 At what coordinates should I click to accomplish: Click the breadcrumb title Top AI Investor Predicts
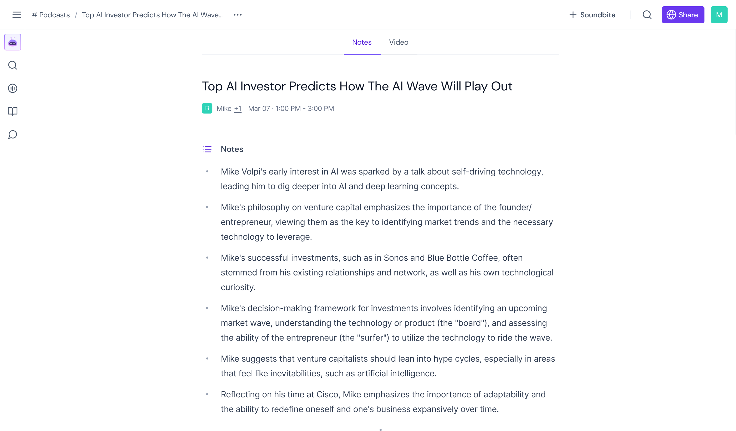pos(152,15)
